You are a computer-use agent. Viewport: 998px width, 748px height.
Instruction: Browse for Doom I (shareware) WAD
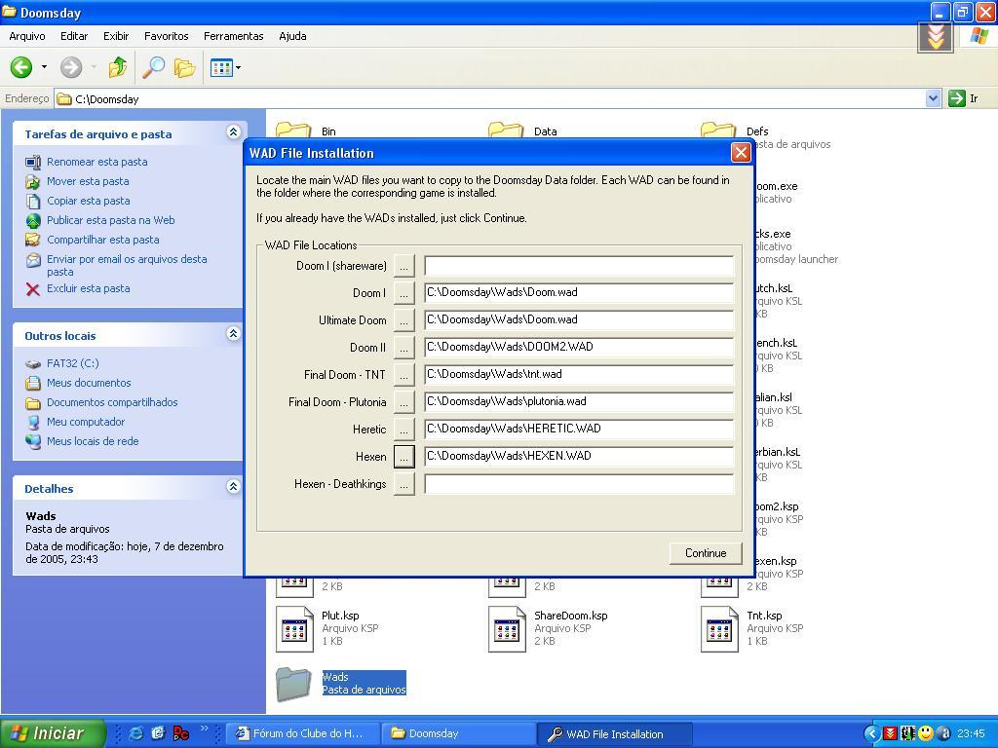(404, 266)
